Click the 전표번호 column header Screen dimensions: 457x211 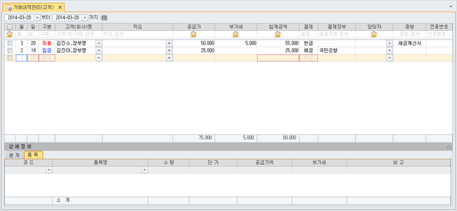[439, 27]
